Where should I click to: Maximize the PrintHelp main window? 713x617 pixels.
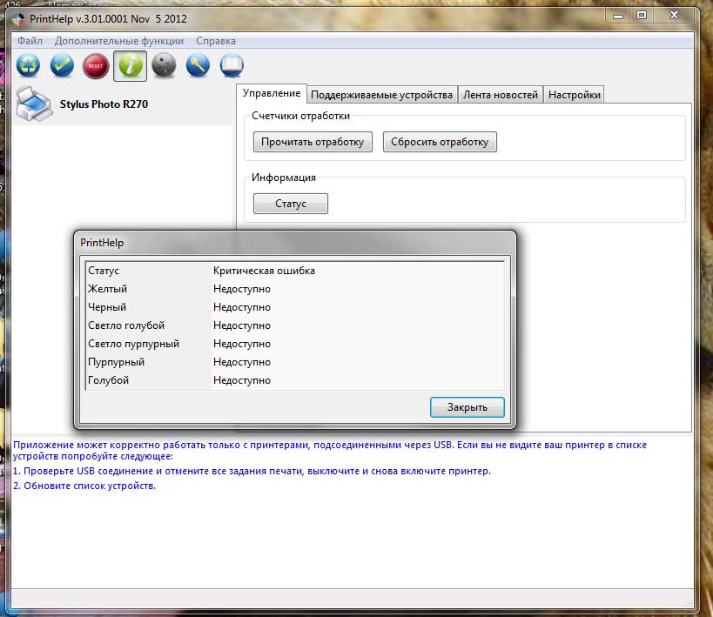642,15
